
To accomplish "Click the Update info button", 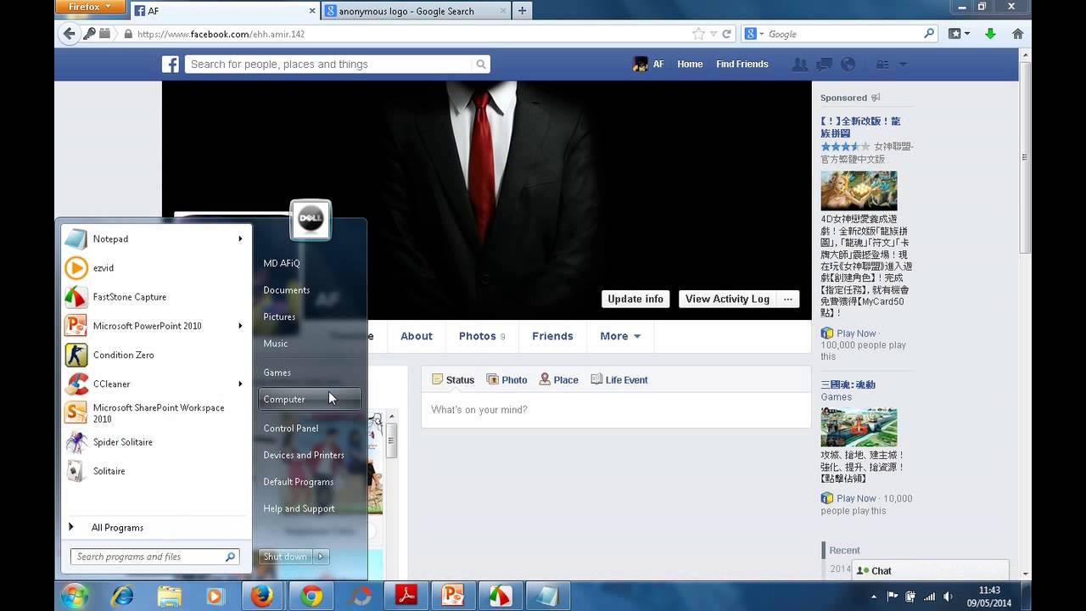I will click(635, 299).
